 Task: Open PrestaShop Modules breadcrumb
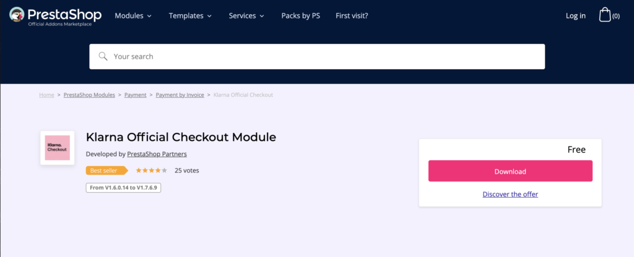pos(89,95)
